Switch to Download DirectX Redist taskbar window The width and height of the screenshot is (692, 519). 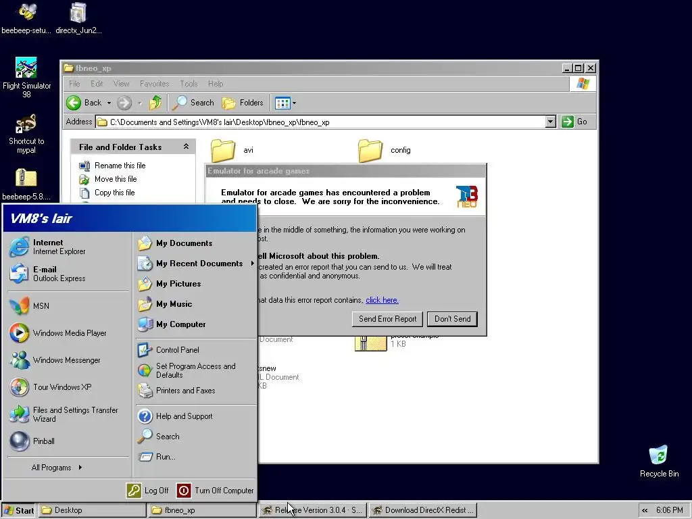coord(424,510)
